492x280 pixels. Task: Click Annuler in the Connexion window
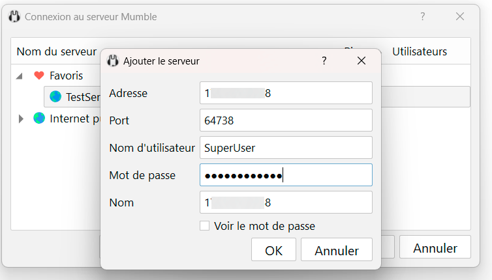(435, 247)
